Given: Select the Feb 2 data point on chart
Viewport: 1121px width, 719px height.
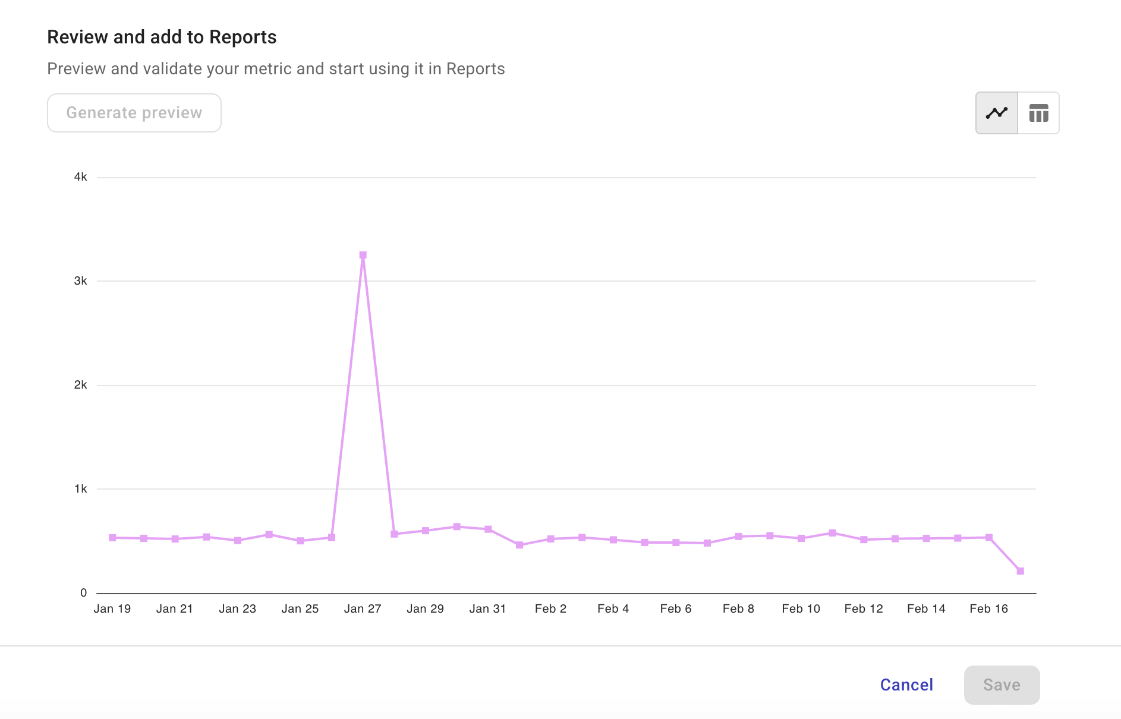Looking at the screenshot, I should pos(550,539).
